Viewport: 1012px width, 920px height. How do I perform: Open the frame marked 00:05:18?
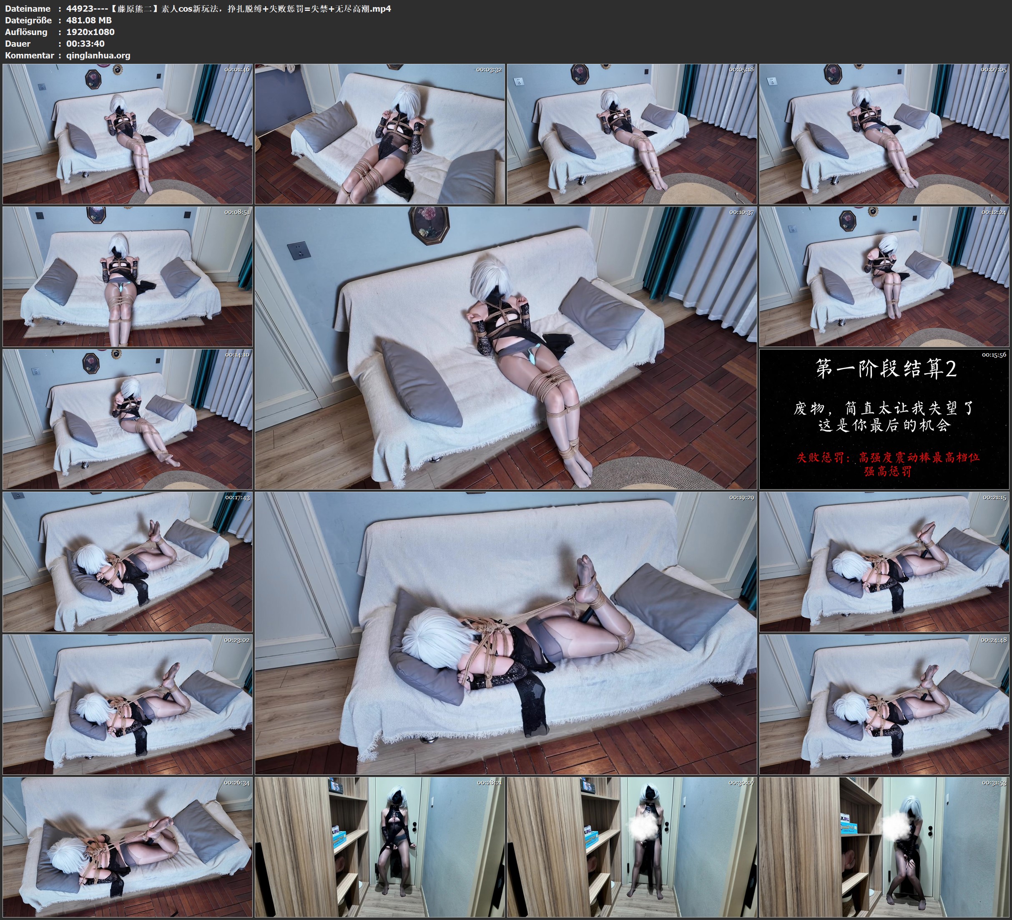(631, 133)
